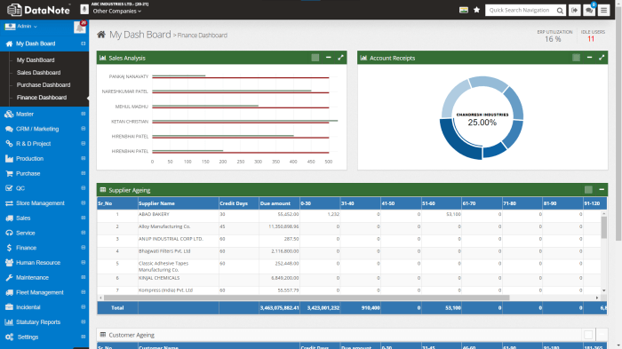Click the Idle Users count 11

(591, 39)
